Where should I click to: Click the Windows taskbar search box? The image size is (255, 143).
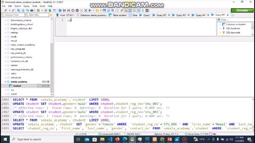click(42, 139)
